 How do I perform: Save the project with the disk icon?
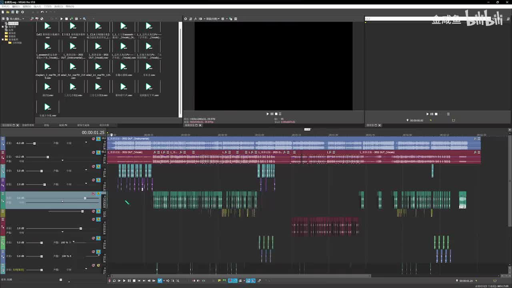pyautogui.click(x=12, y=12)
